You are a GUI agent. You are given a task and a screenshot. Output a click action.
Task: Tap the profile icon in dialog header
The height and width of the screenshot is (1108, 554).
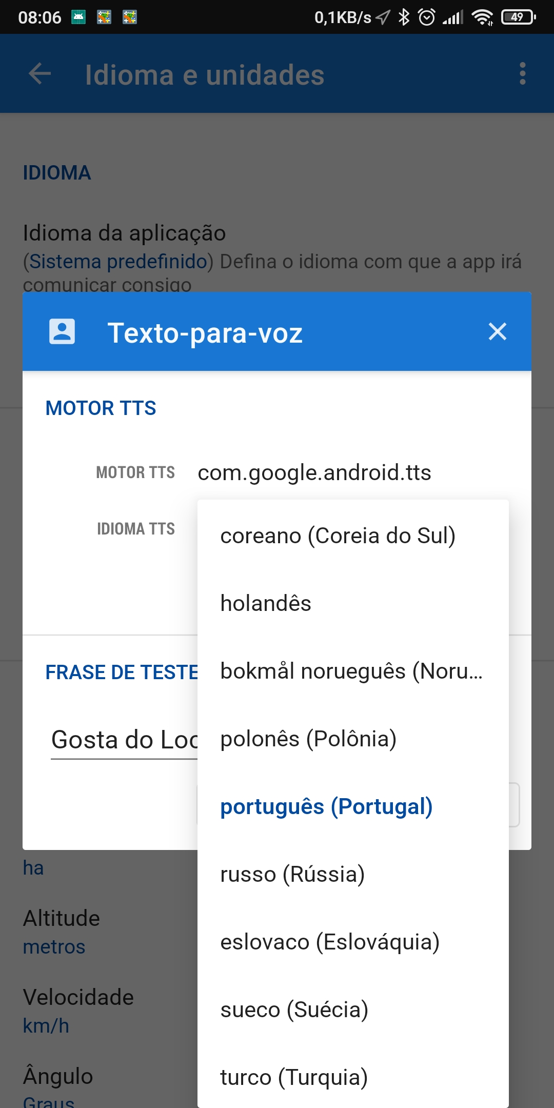62,332
